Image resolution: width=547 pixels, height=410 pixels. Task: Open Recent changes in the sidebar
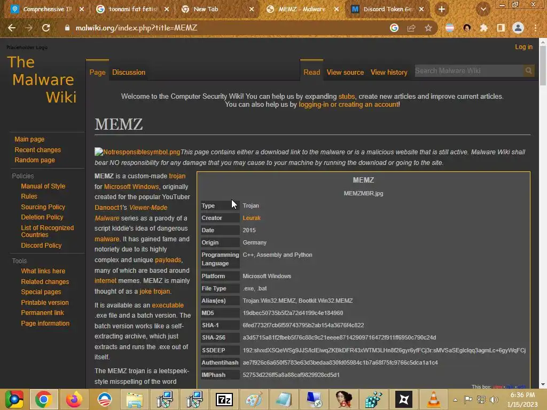[38, 149]
